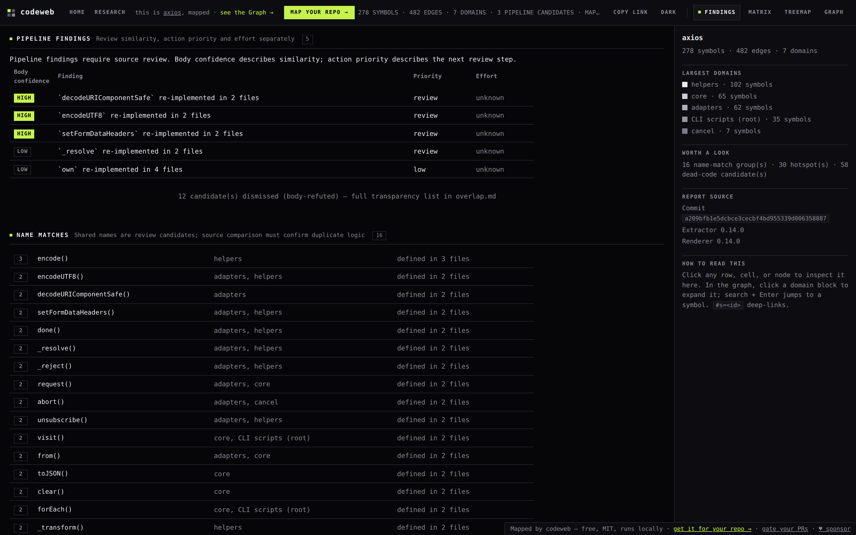856x535 pixels.
Task: Click the name matches count badge 16
Action: [x=379, y=235]
